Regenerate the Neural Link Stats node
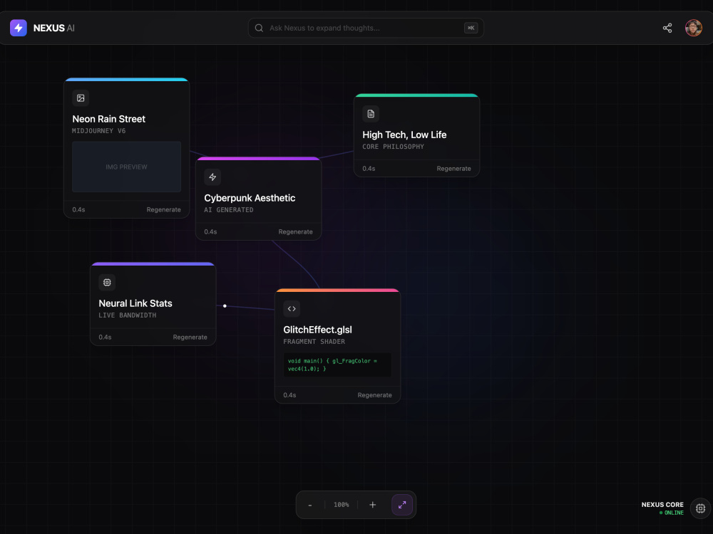This screenshot has width=713, height=534. (190, 337)
